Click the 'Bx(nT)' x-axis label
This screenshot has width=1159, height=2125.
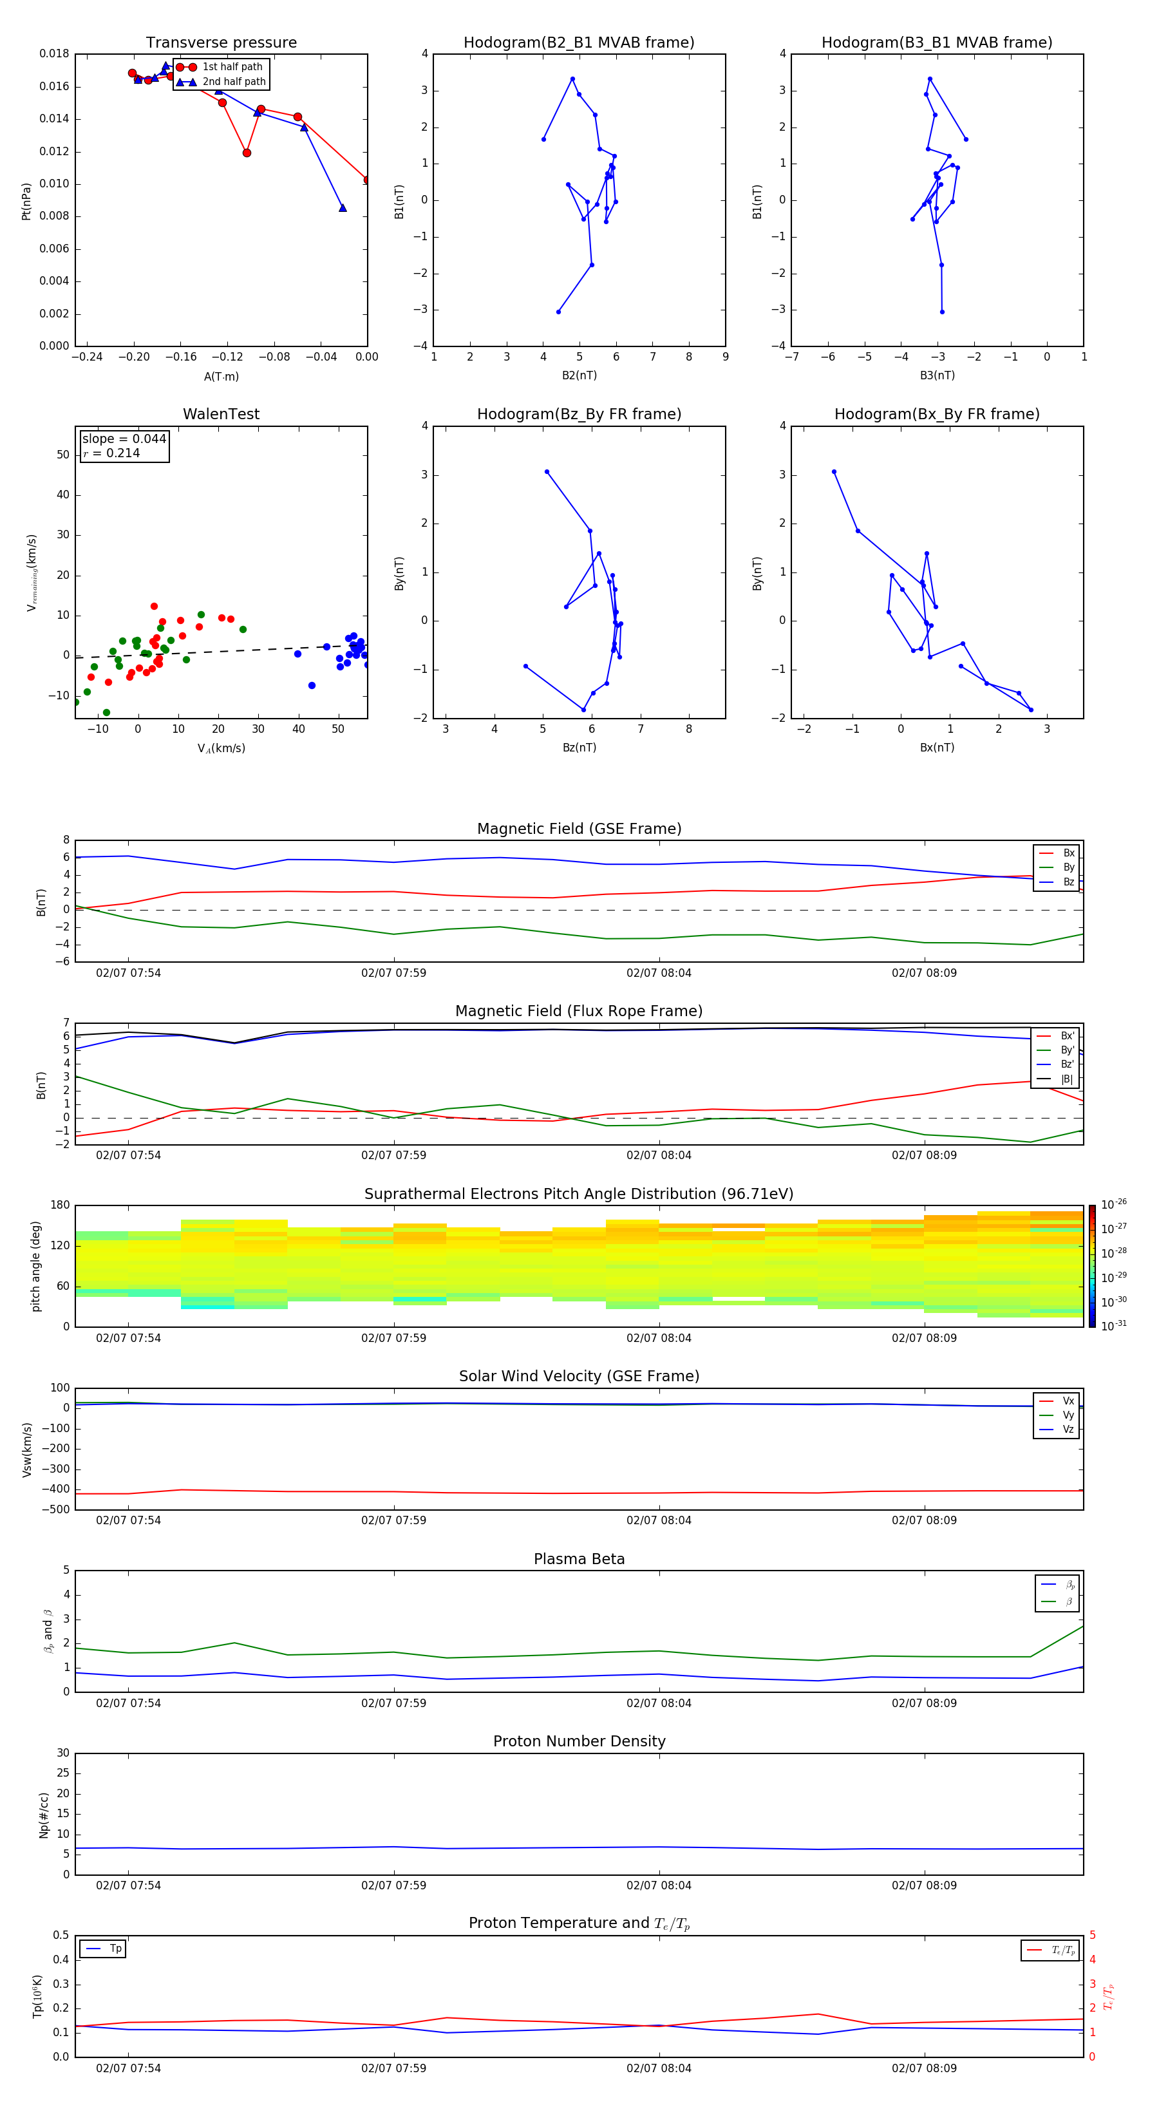tap(937, 748)
